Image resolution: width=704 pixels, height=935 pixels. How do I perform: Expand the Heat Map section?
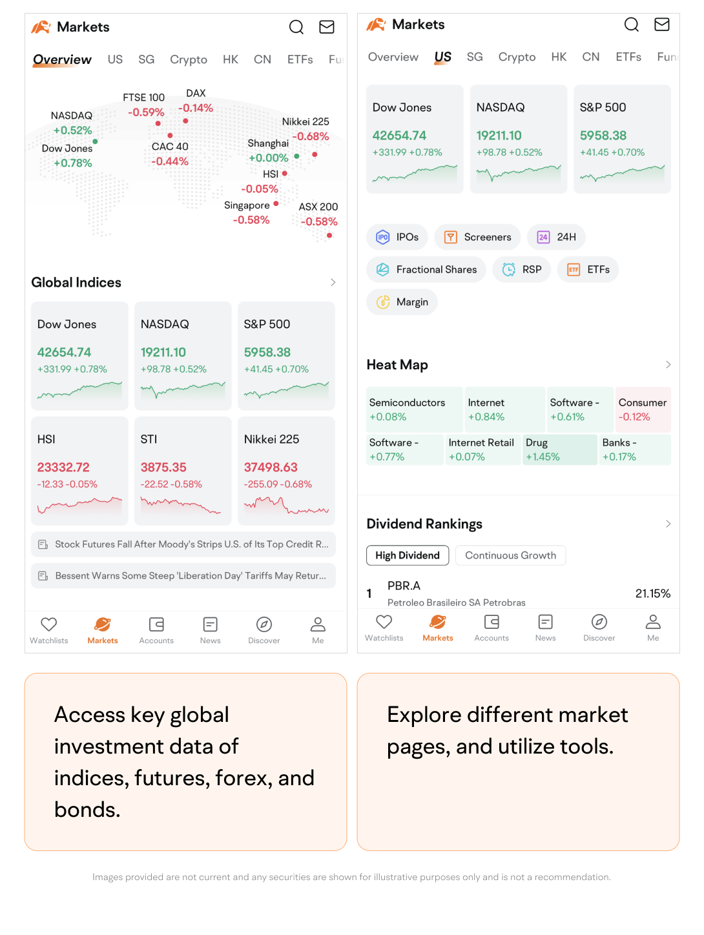pos(668,365)
